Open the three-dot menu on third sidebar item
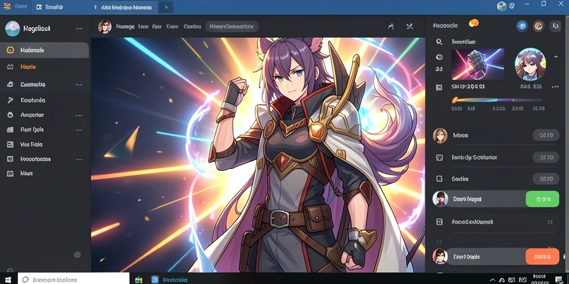This screenshot has width=569, height=284. [x=79, y=84]
